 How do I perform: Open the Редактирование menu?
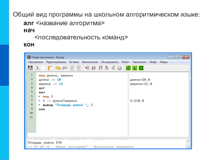(54, 62)
